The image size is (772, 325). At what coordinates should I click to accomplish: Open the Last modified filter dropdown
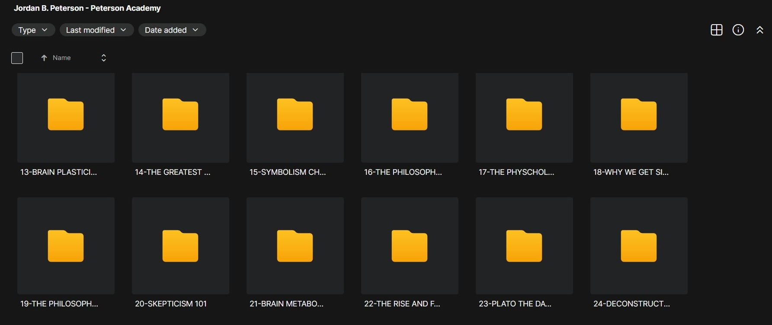96,30
